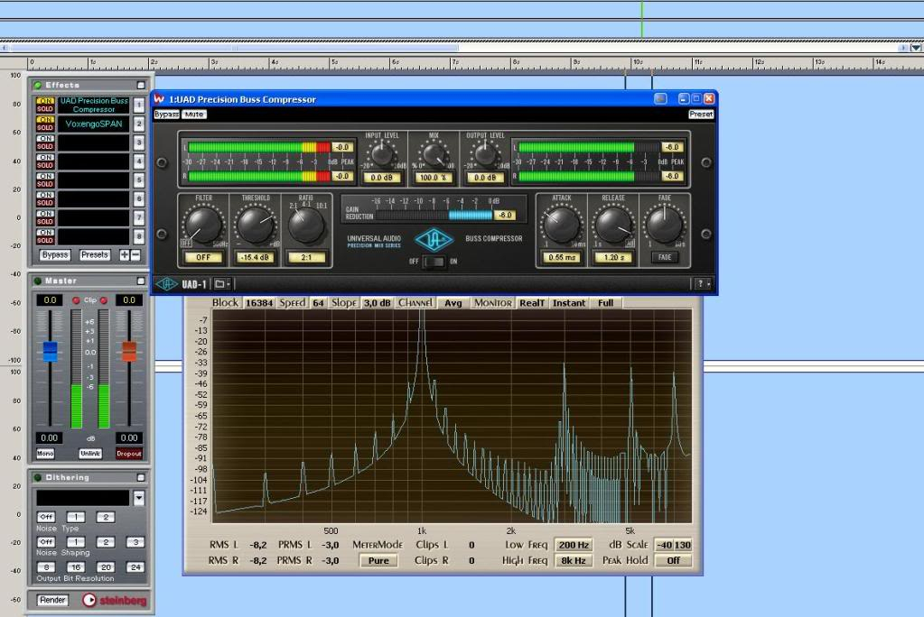Toggle ON for effect slot 1
Image resolution: width=924 pixels, height=617 pixels.
coord(45,100)
